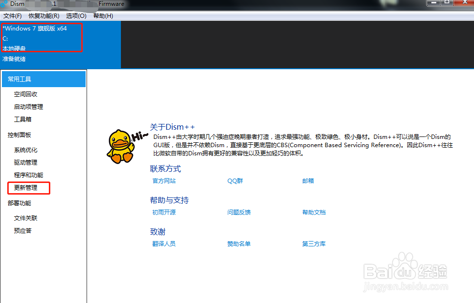Click the 赞助名单 link
Screen dimensions: 474x303
(239, 244)
